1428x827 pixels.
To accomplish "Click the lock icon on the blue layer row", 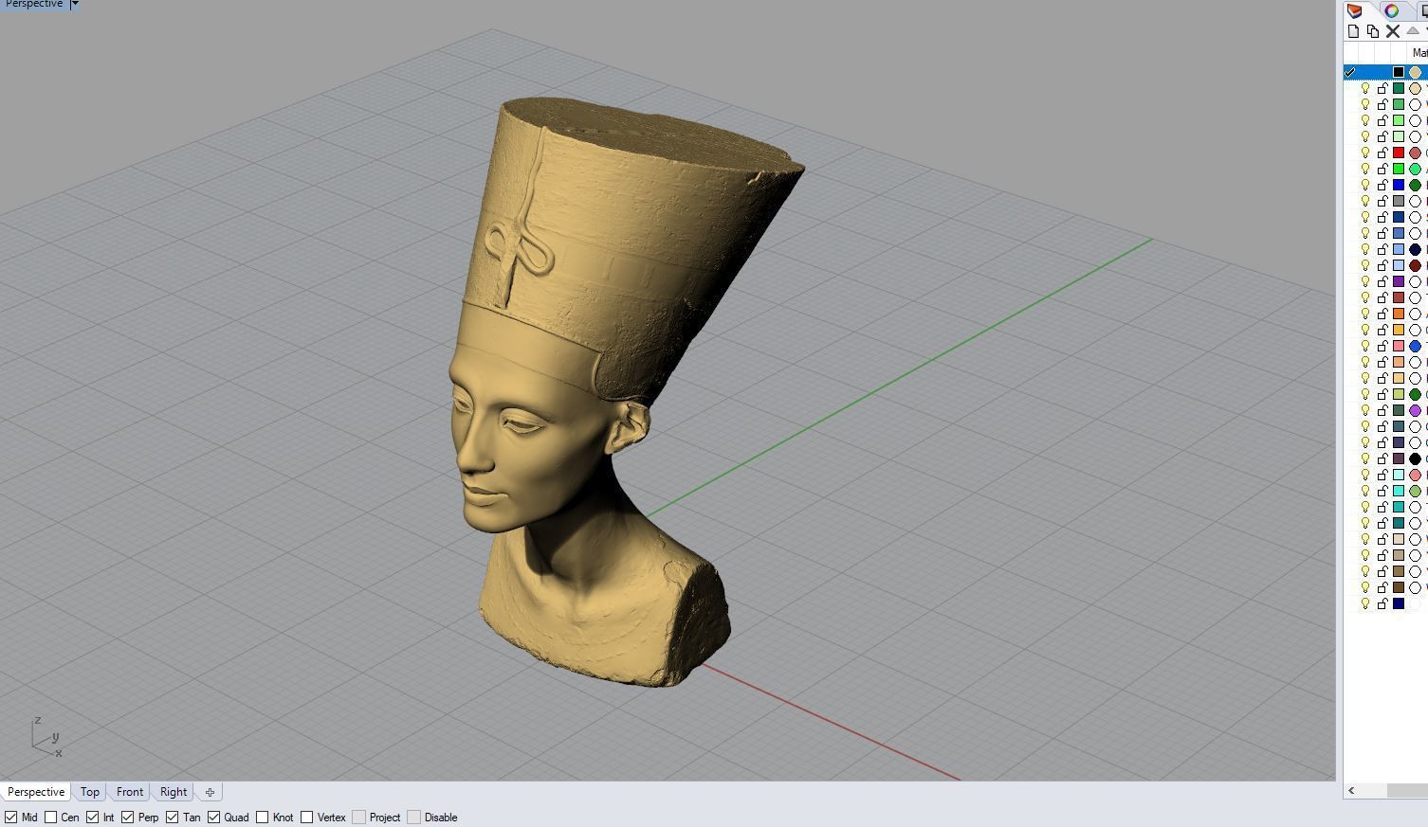I will pos(1382,185).
